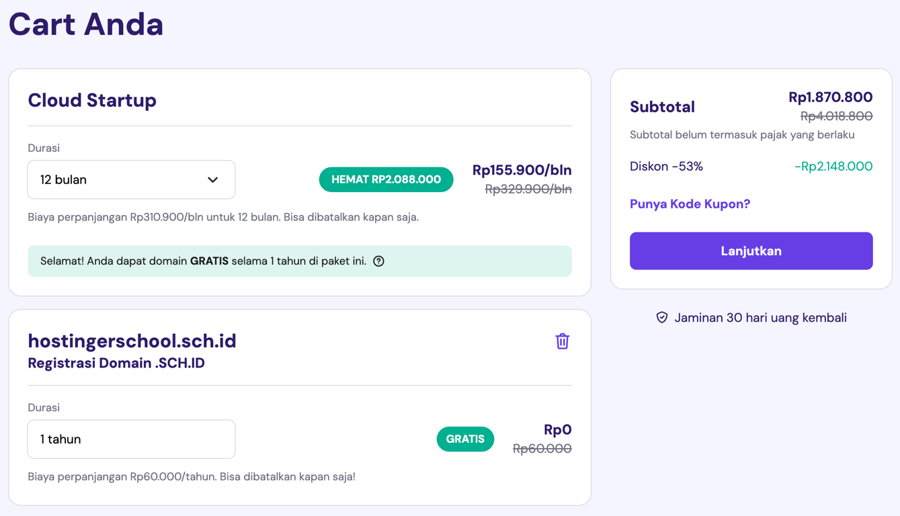Screen dimensions: 900x516
Task: Click the help icon beside the free domain notice
Action: point(378,261)
